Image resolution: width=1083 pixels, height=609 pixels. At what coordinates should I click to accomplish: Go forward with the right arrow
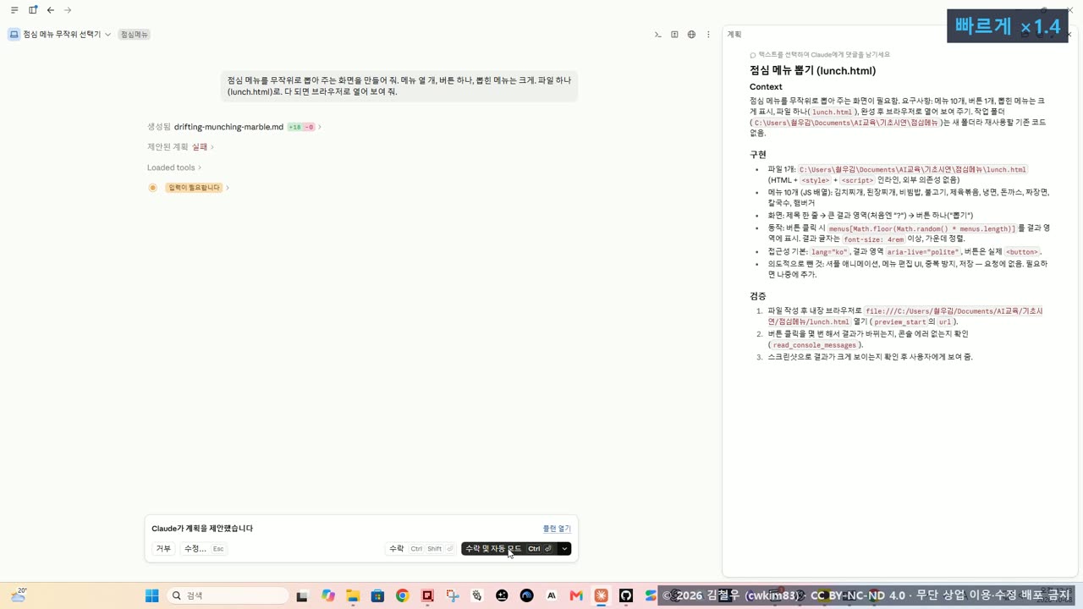[68, 10]
